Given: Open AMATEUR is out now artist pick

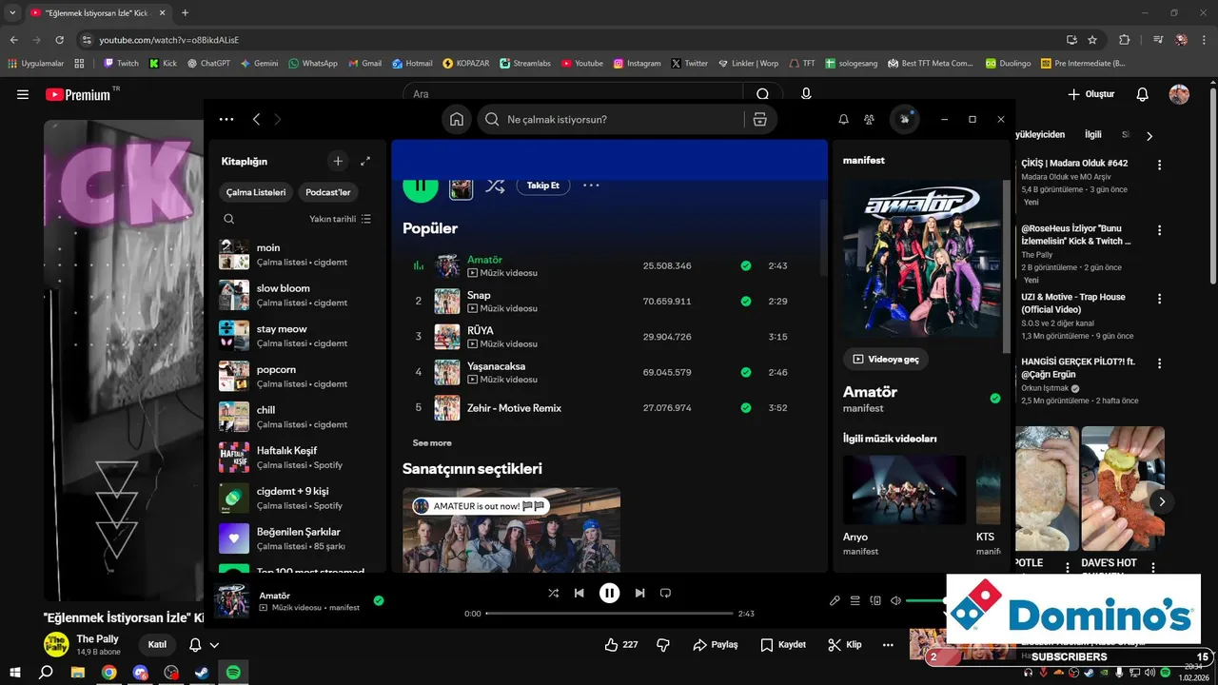Looking at the screenshot, I should click(x=511, y=530).
